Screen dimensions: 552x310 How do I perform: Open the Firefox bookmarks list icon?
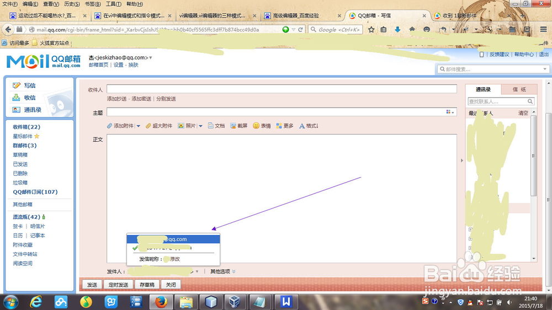(x=384, y=30)
